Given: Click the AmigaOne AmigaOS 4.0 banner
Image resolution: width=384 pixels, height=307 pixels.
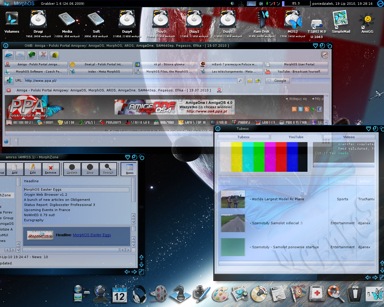Looking at the screenshot, I should 175,107.
